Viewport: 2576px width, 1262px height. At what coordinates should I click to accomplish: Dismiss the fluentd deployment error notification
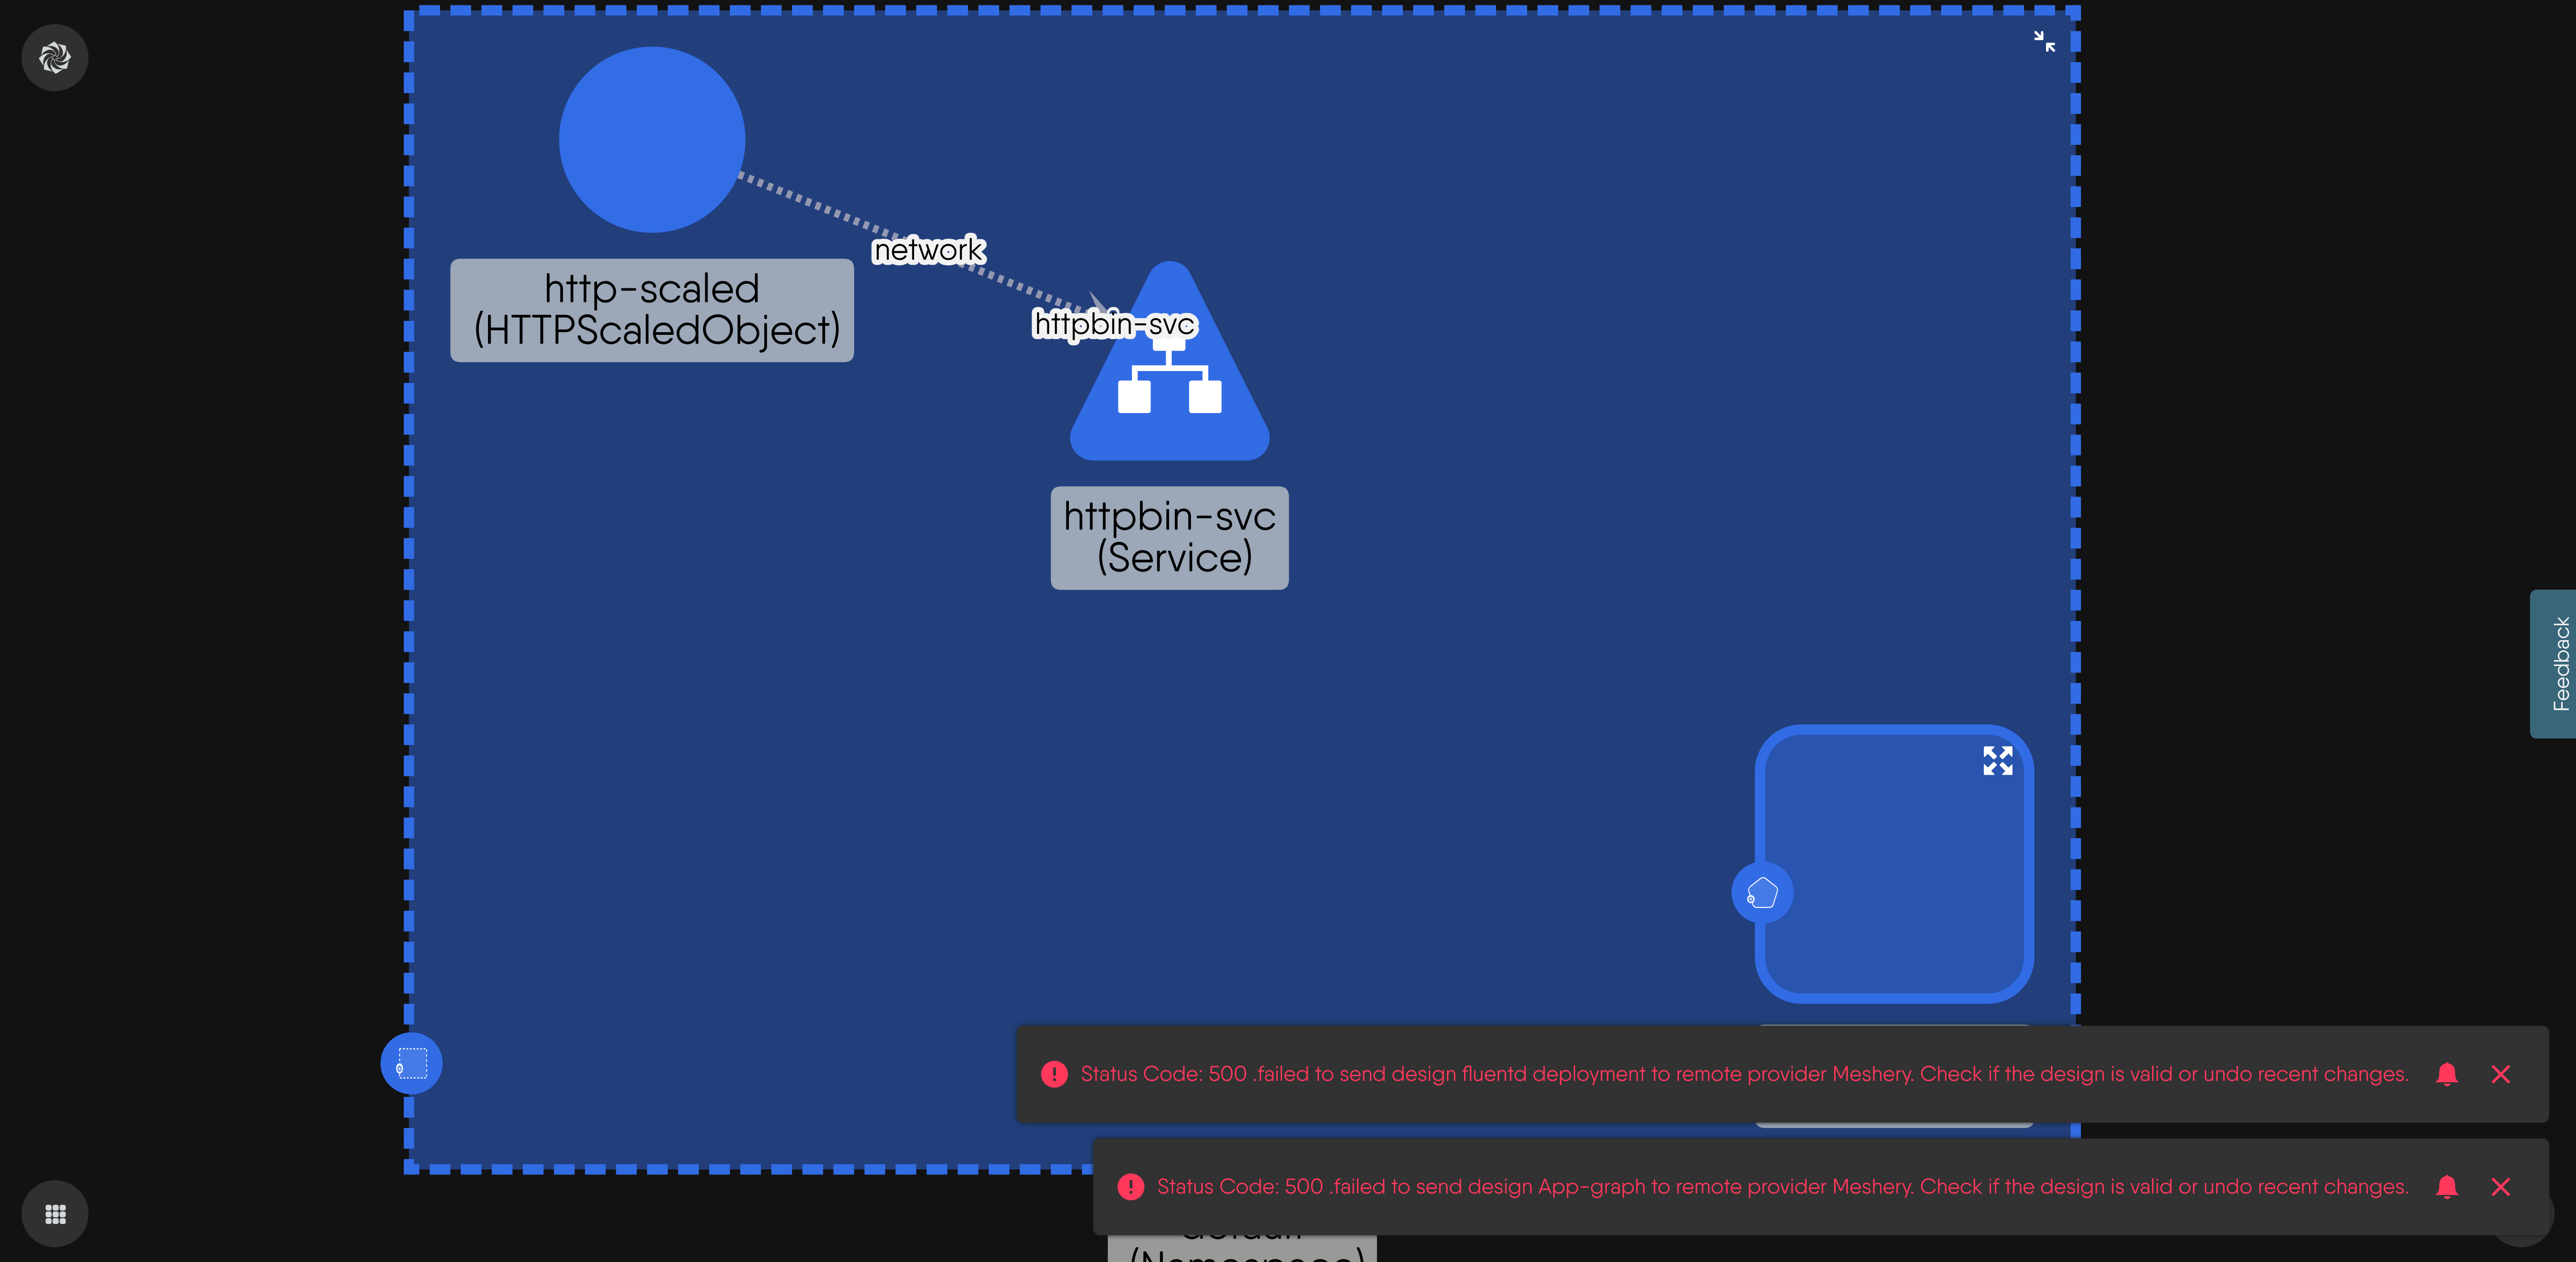click(2500, 1074)
